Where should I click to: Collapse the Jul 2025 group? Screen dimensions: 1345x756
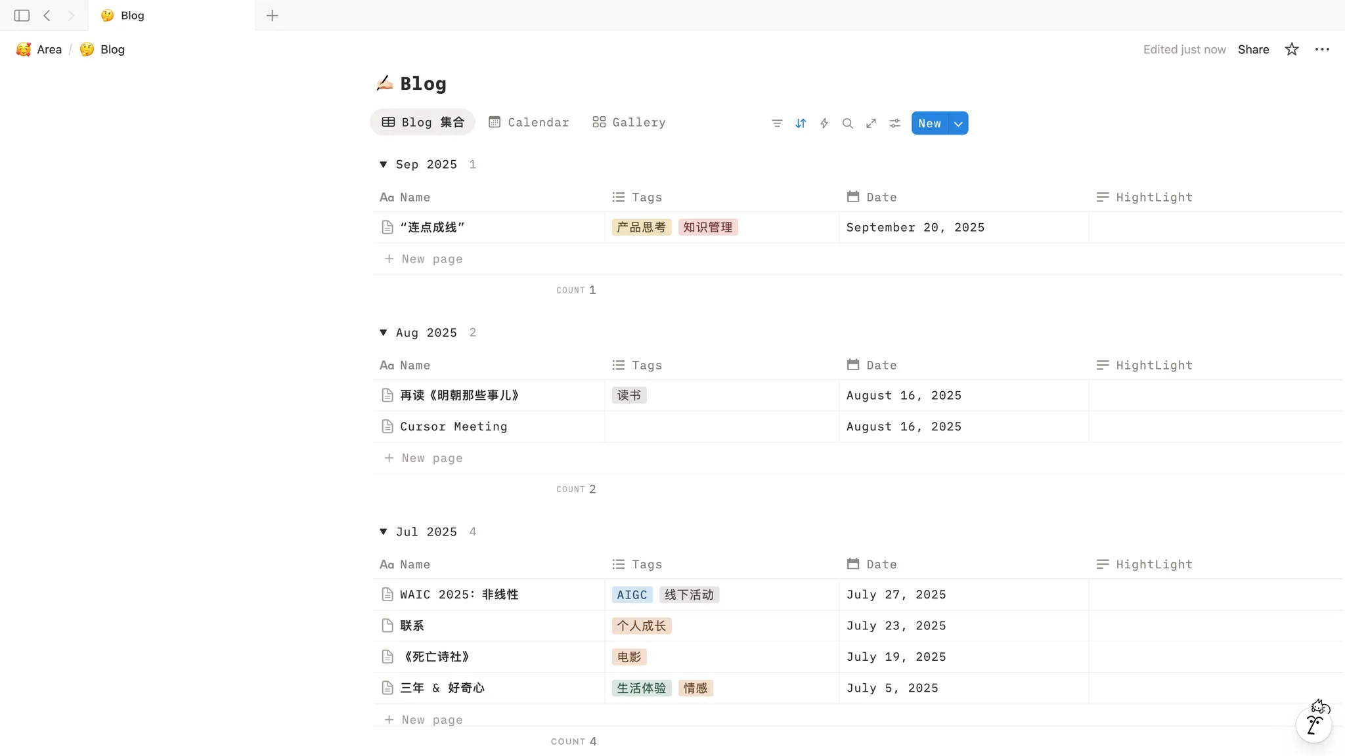(x=384, y=532)
